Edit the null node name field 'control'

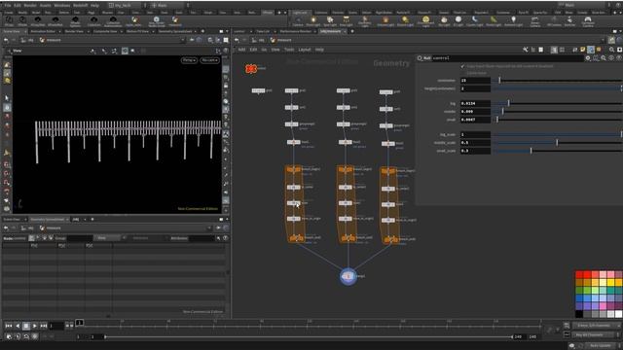click(507, 58)
